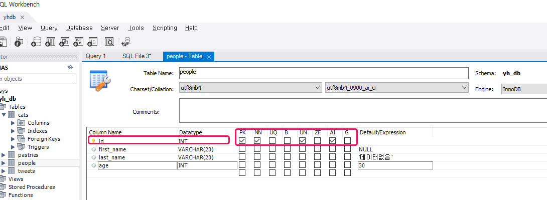
Task: Open the utf8mb4_0900_ai_ci collation dropdown
Action: pyautogui.click(x=464, y=88)
